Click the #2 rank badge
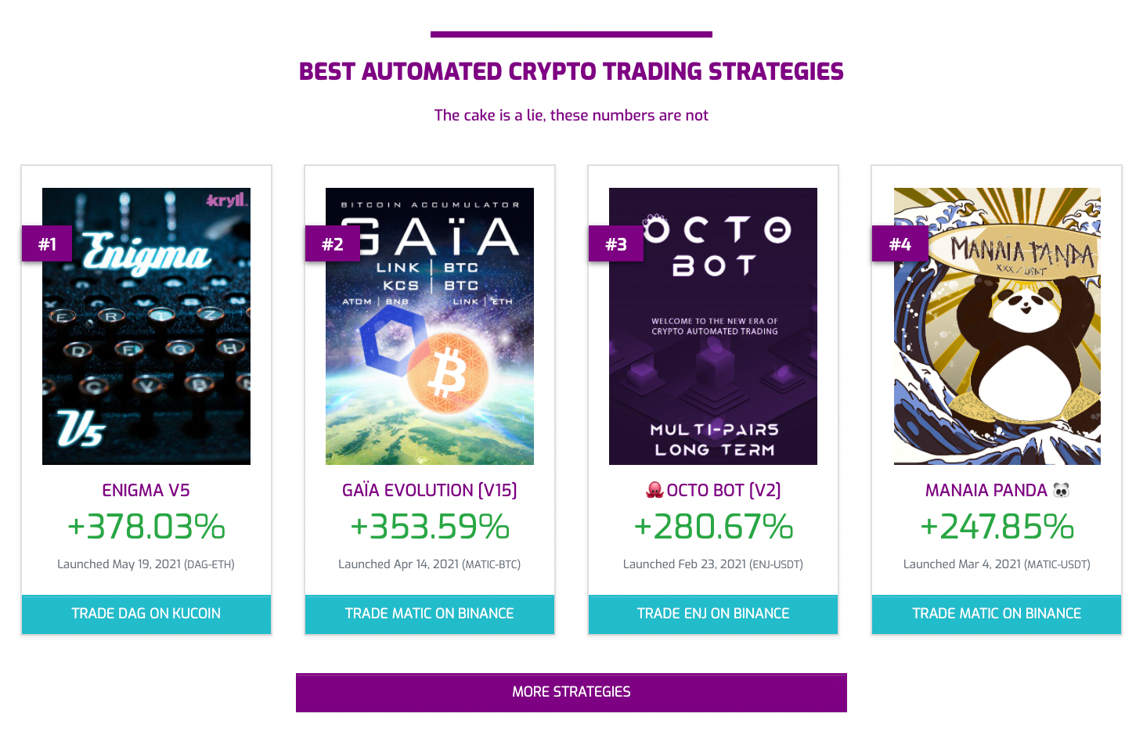The image size is (1143, 742). pos(332,243)
